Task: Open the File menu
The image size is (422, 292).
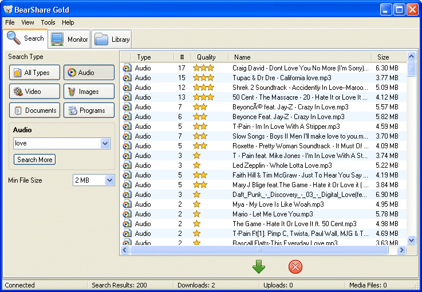Action: pos(10,22)
